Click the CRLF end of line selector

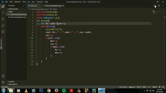coord(144,87)
